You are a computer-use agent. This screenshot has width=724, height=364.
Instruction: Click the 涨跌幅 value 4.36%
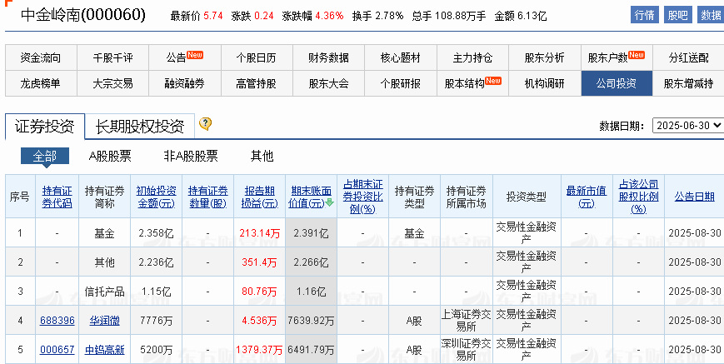click(330, 16)
